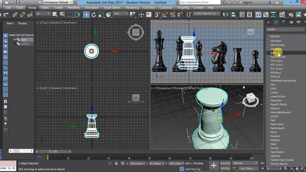
Task: Toggle the 3D Snaps button
Action: 157,15
